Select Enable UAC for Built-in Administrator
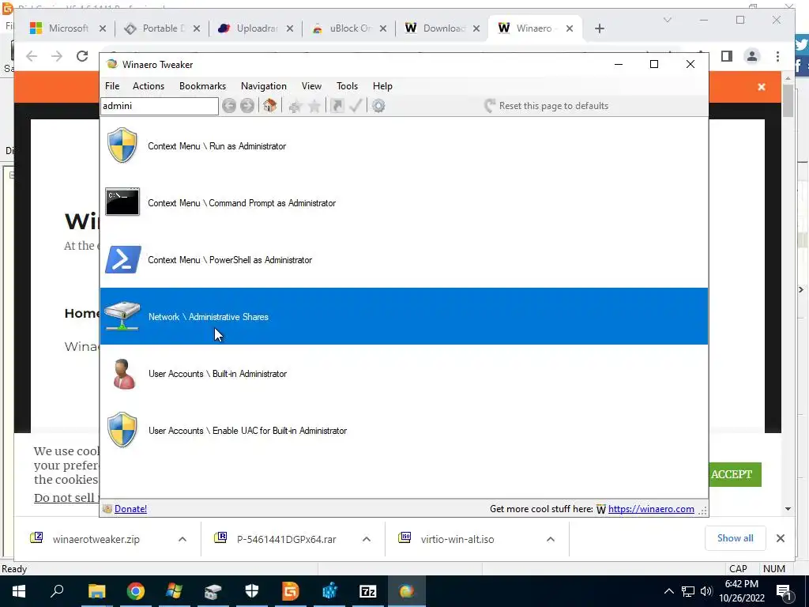The width and height of the screenshot is (809, 607). point(404,431)
